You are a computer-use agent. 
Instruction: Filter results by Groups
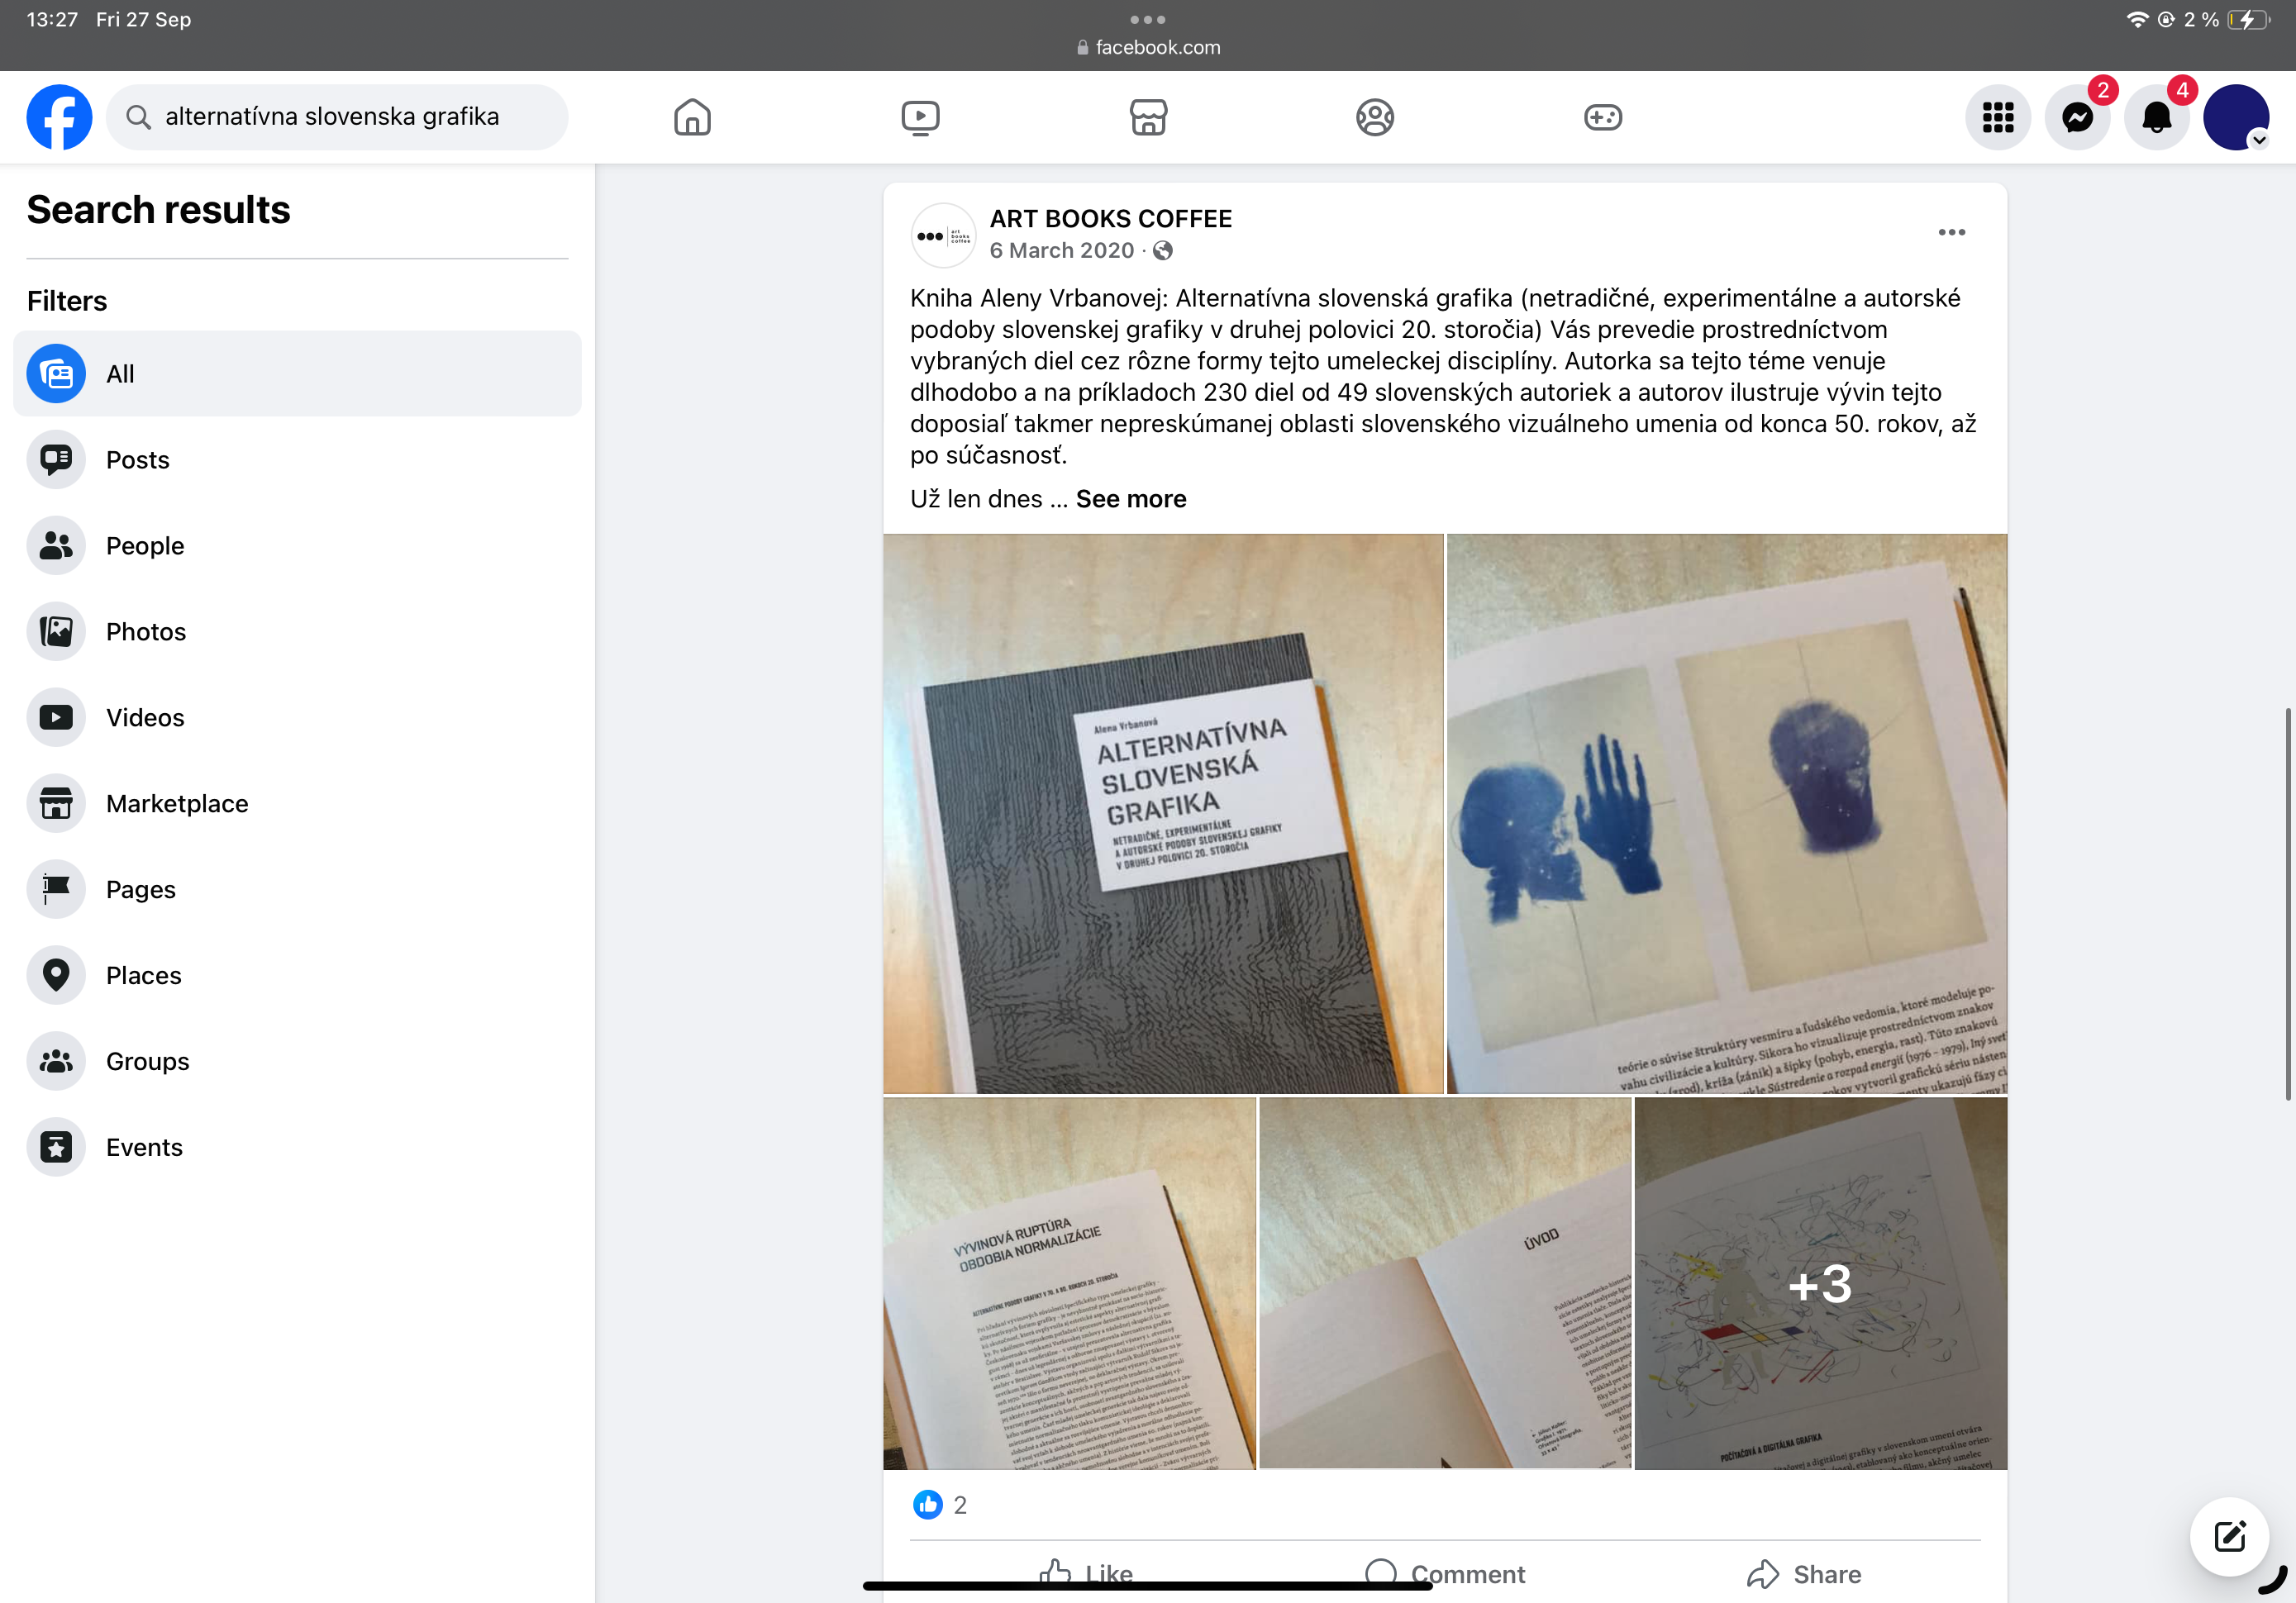point(147,1061)
